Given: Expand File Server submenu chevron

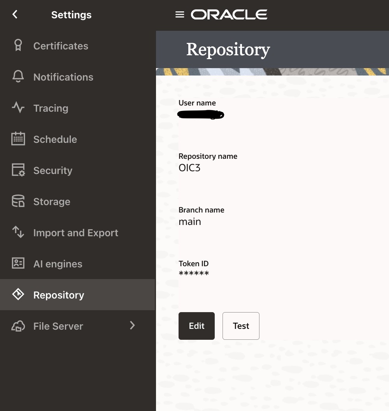Looking at the screenshot, I should tap(132, 325).
